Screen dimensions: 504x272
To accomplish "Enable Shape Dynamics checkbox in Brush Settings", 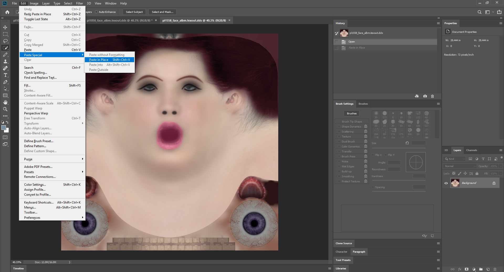I will 339,126.
